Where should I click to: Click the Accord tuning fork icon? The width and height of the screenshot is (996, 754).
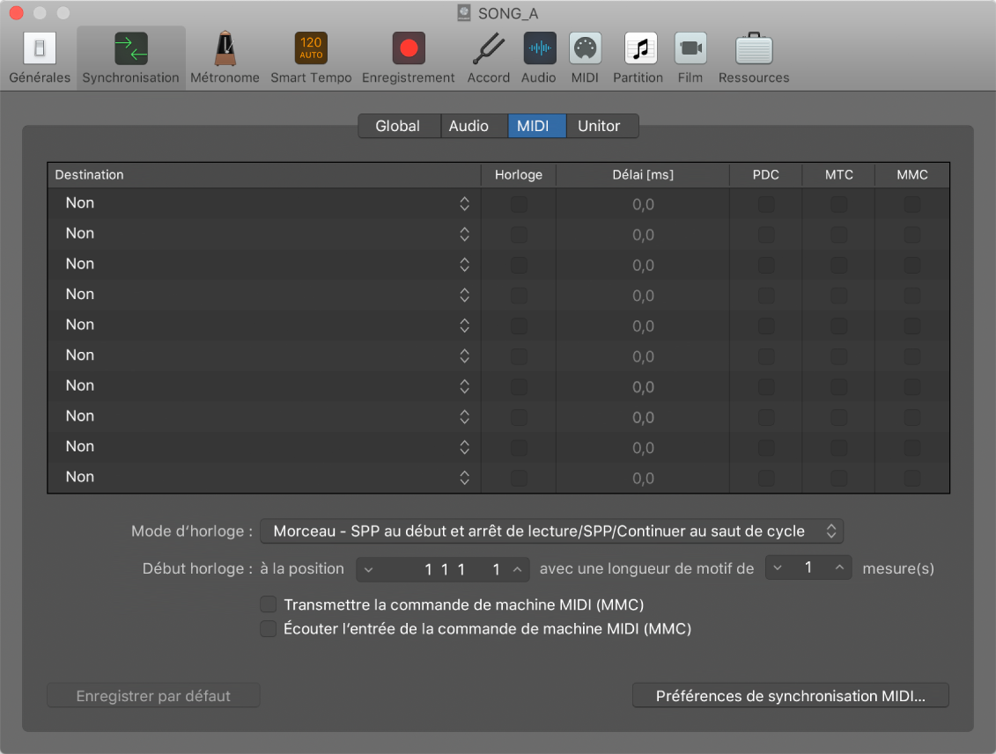tap(488, 49)
